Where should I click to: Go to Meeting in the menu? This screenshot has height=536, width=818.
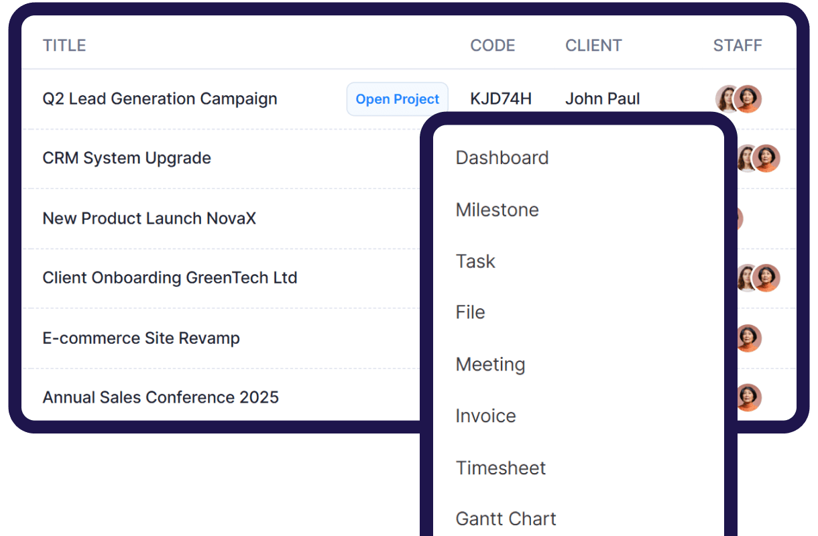tap(490, 364)
